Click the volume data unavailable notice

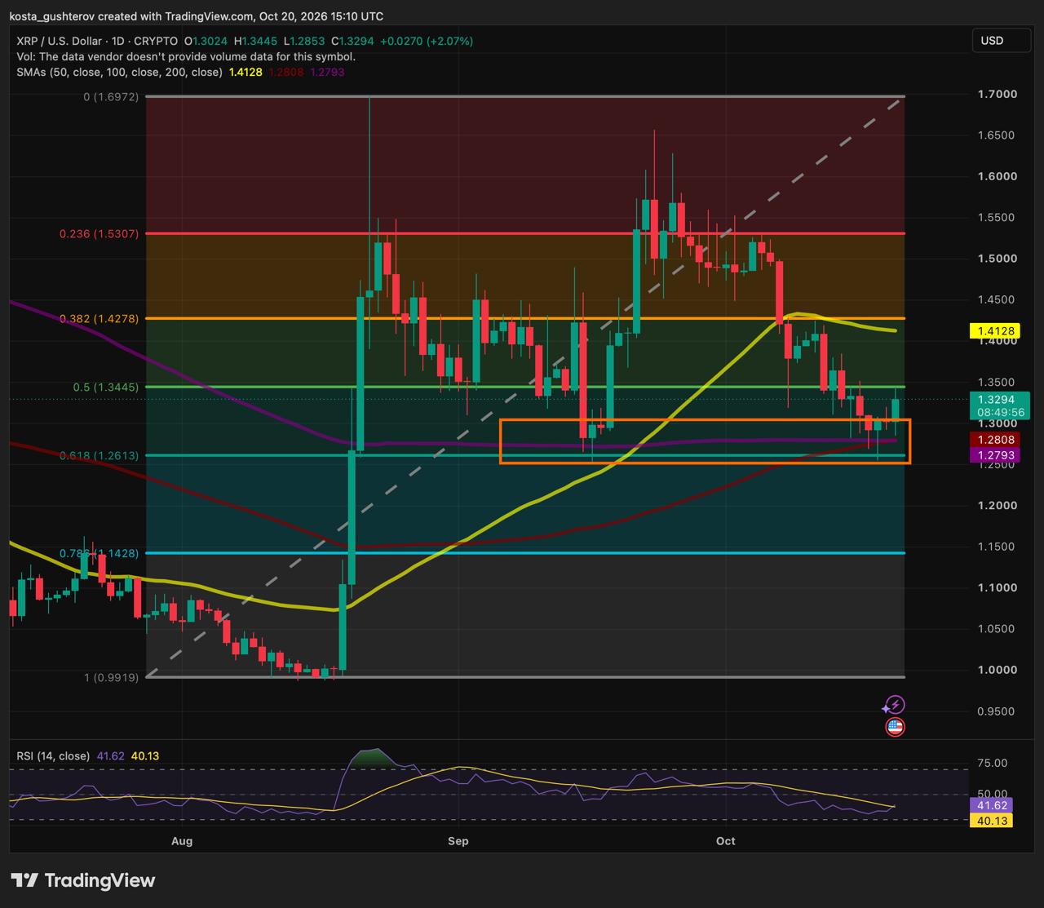[x=186, y=56]
